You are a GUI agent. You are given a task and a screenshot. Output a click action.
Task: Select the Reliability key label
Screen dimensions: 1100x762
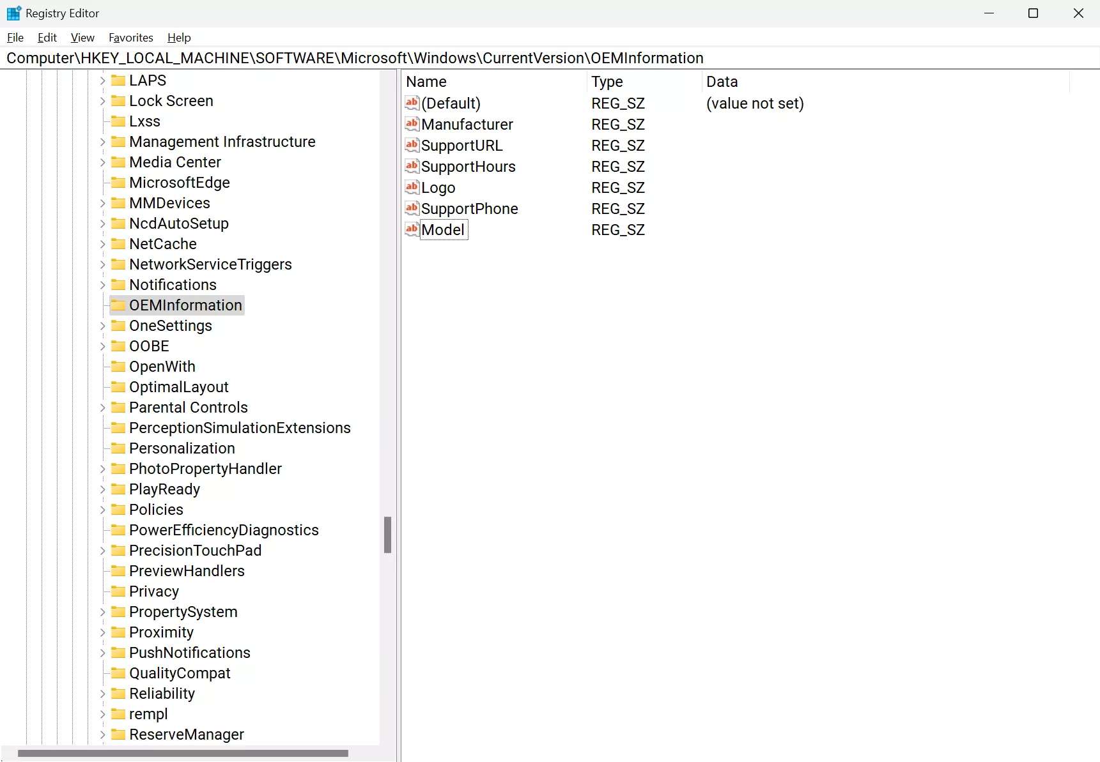pos(162,694)
